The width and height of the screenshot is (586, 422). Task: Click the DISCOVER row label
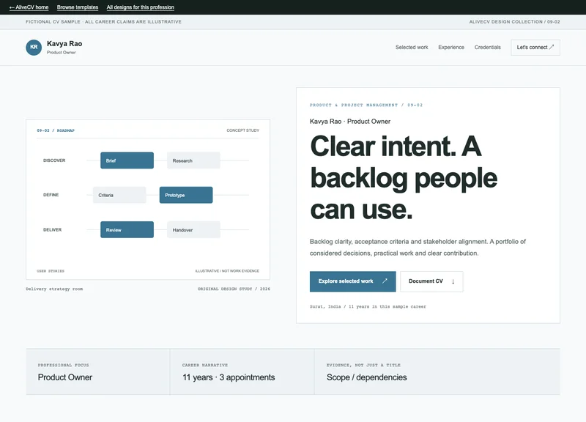coord(54,160)
